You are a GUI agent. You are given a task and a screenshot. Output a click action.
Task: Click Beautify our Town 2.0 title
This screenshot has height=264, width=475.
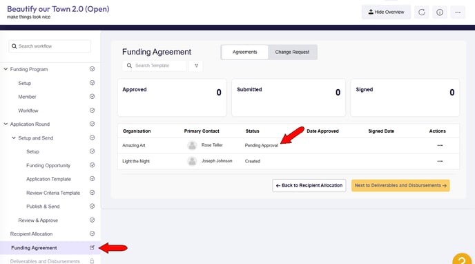pos(58,9)
